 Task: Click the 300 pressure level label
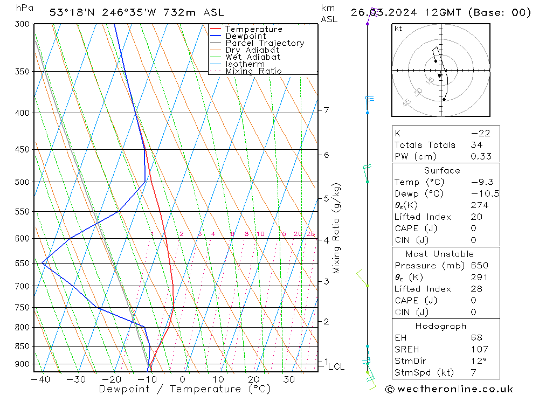click(22, 24)
